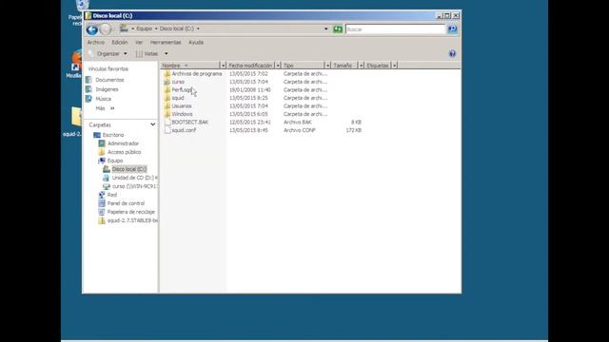Click the Equipo computer icon in tree
Screen dimensions: 609x342
tap(102, 161)
